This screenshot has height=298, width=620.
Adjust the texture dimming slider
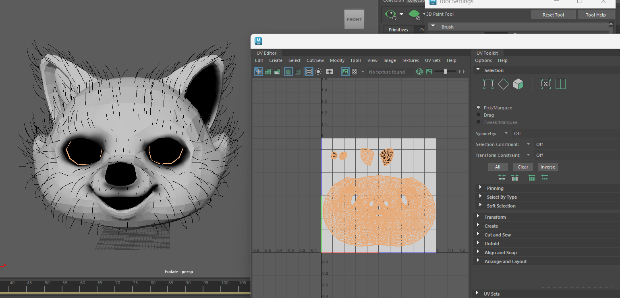(445, 72)
